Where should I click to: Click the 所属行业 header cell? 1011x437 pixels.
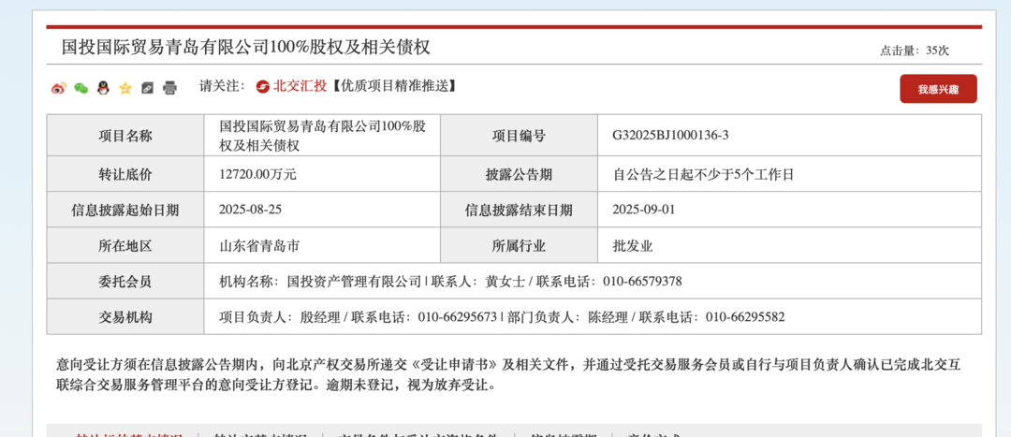point(519,245)
